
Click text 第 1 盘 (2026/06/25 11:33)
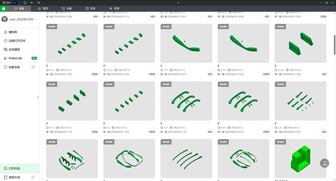[116, 132]
